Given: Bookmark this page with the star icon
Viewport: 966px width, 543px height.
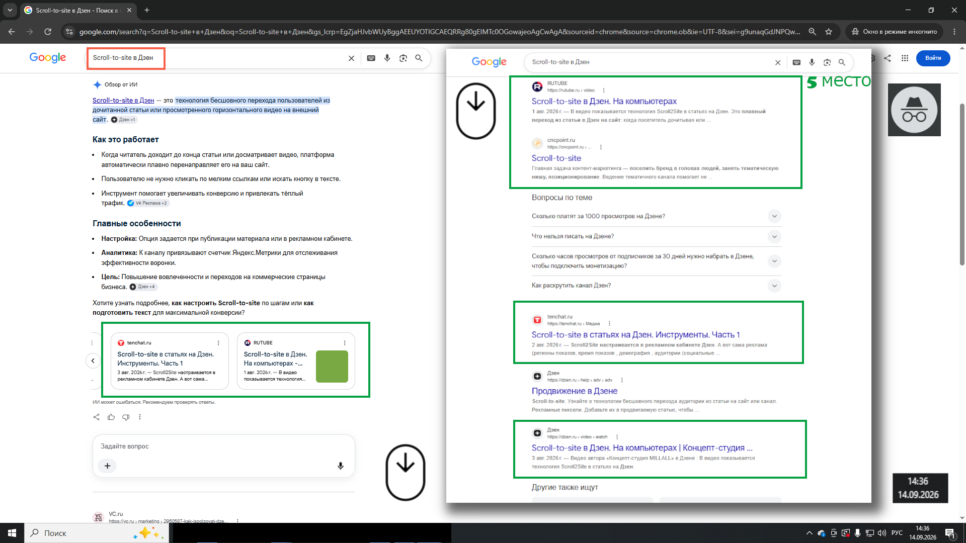Looking at the screenshot, I should [829, 32].
